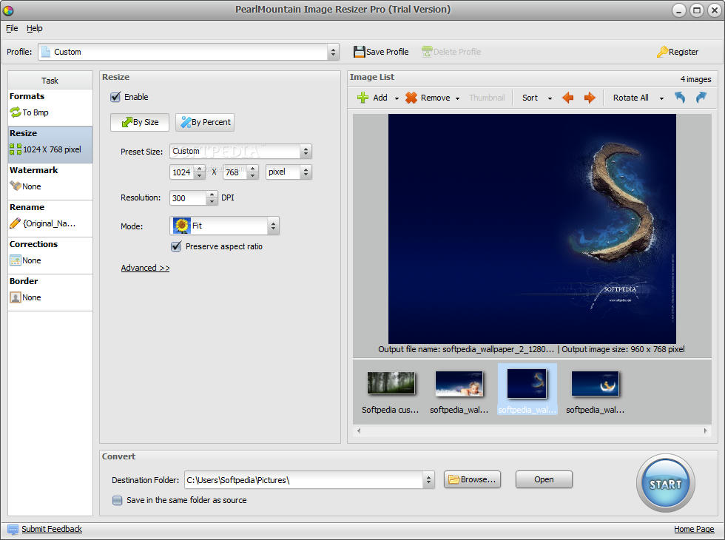Screen dimensions: 725x540
Task: Expand the Sort dropdown arrow
Action: click(x=550, y=98)
